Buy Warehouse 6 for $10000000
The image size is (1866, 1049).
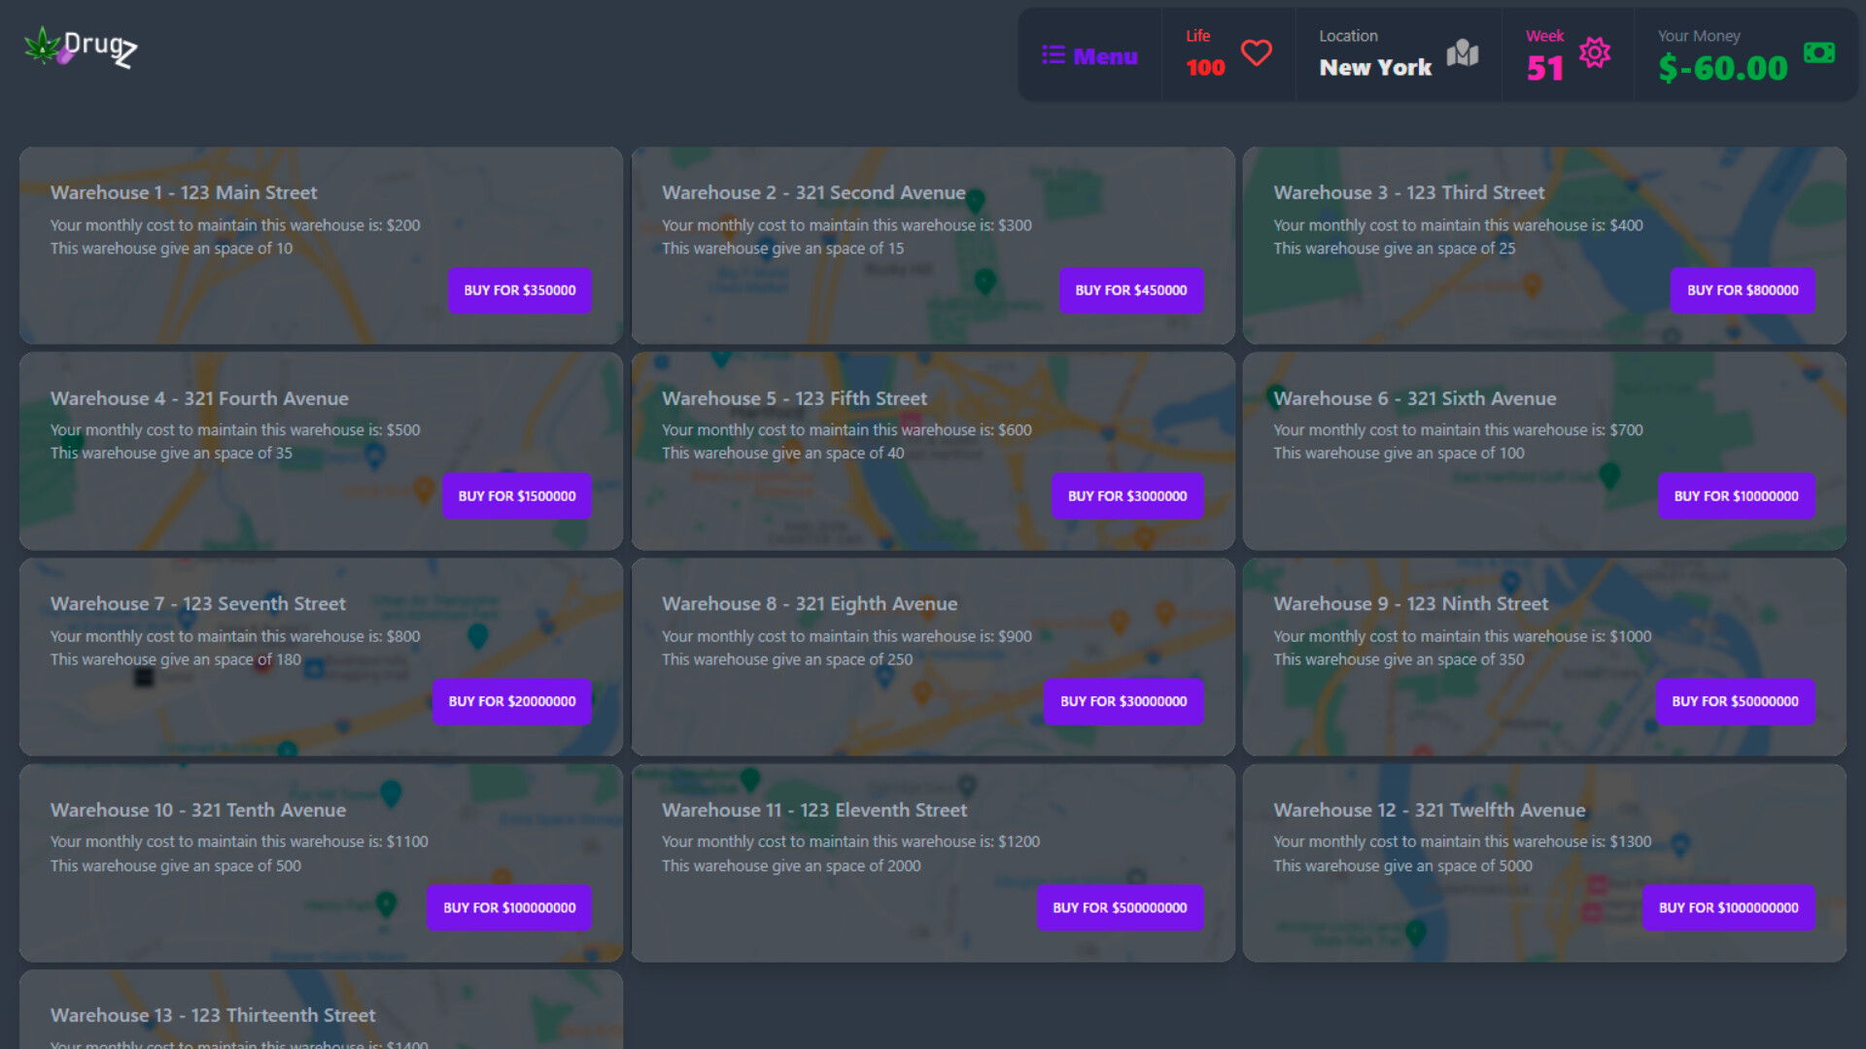(1737, 495)
